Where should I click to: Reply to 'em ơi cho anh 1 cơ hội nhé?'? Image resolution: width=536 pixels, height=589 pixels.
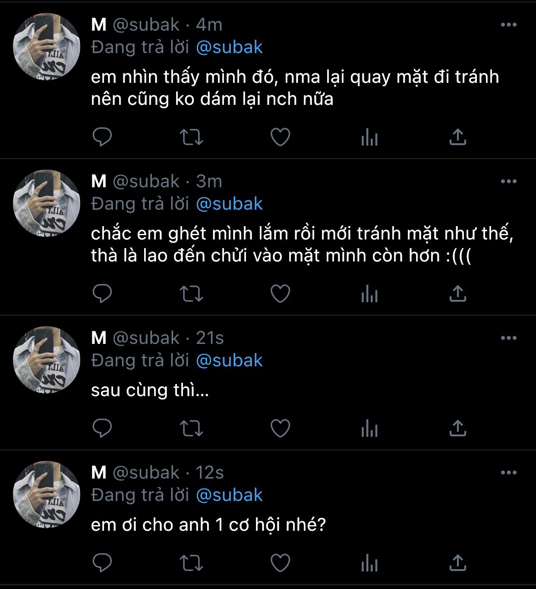click(x=102, y=563)
